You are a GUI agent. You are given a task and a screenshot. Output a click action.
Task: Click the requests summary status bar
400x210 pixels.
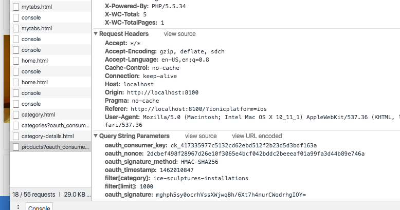click(50, 195)
